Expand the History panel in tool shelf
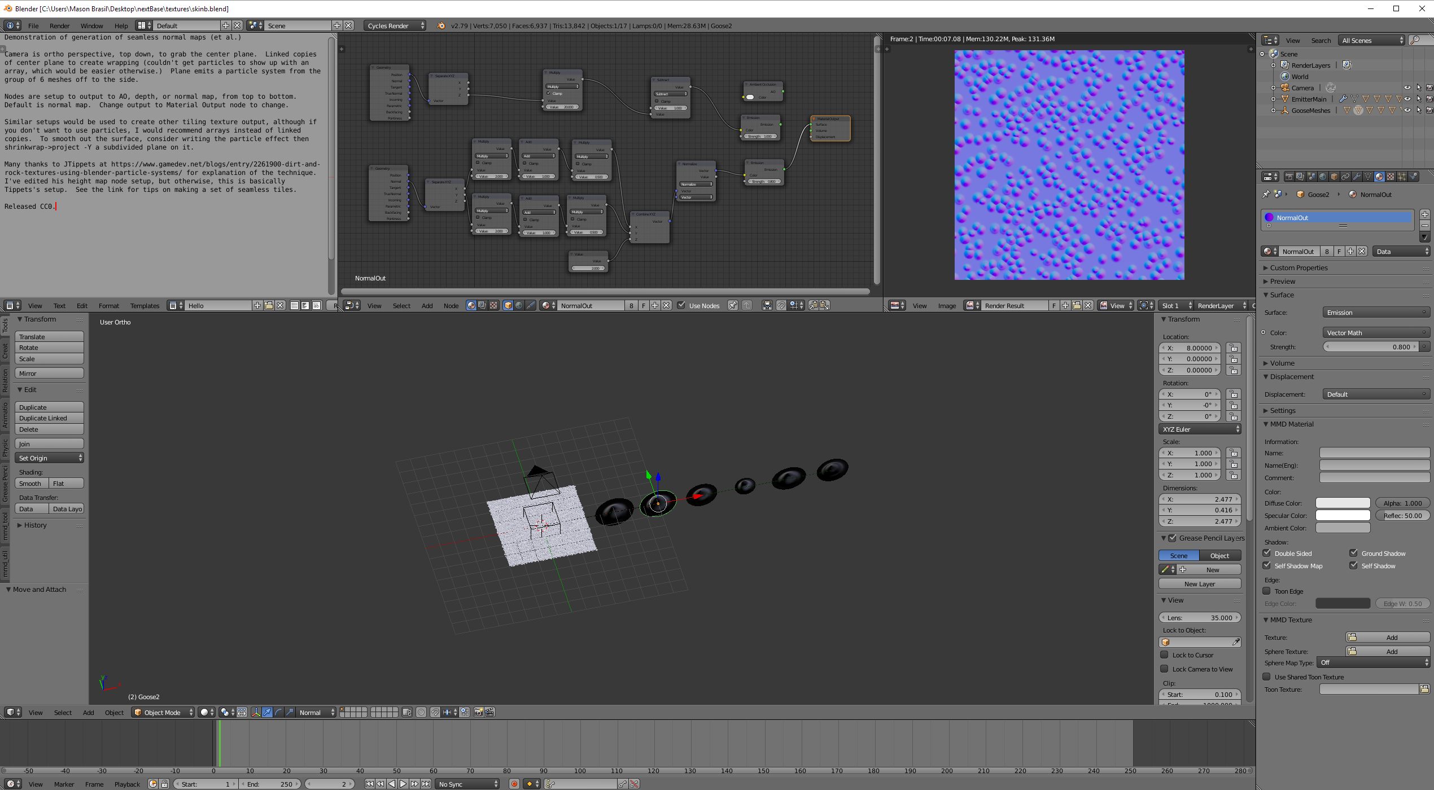Viewport: 1434px width, 790px height. point(35,525)
